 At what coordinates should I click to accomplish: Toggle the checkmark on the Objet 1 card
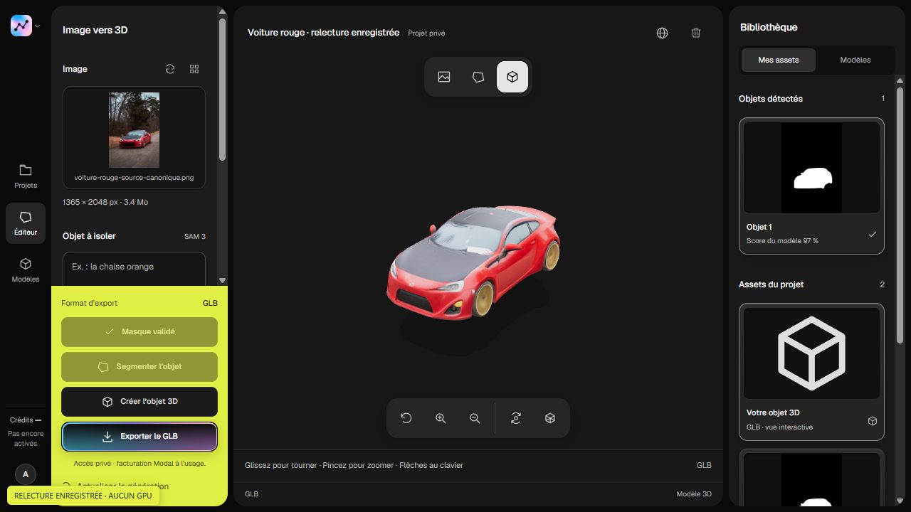[x=873, y=234]
